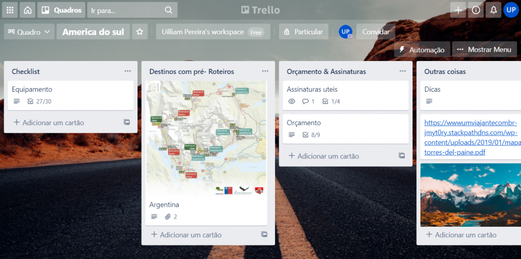This screenshot has height=259, width=521.
Task: Click the Outras coisas list title
Action: point(445,71)
